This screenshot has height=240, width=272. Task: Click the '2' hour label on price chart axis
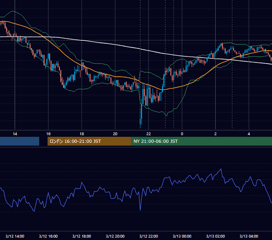(216, 134)
